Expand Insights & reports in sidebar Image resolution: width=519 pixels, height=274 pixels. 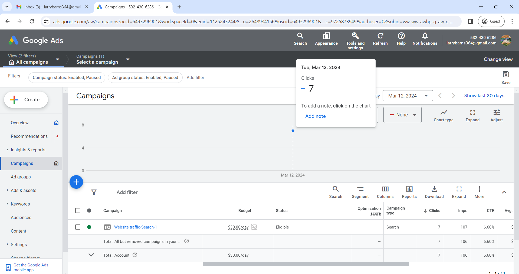point(7,149)
